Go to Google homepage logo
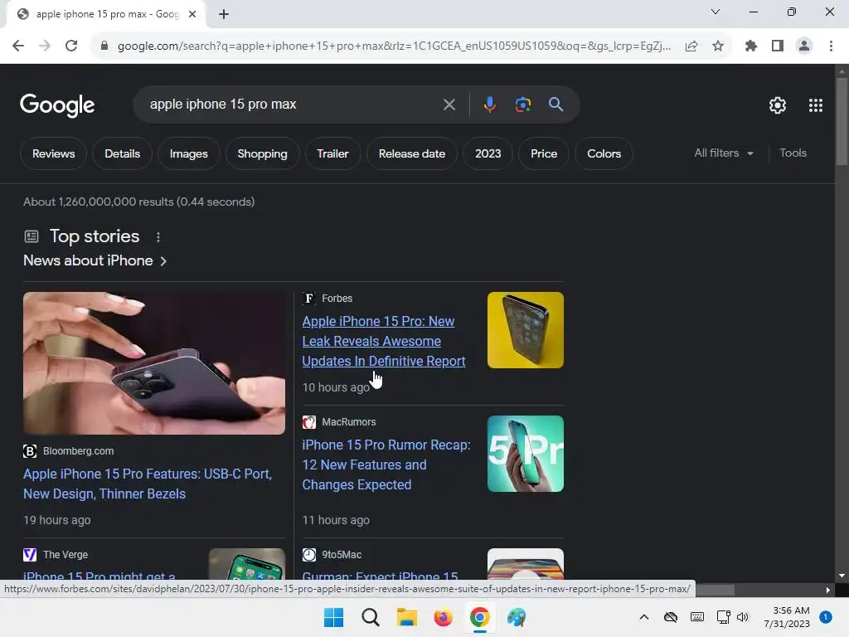This screenshot has width=849, height=637. [57, 105]
